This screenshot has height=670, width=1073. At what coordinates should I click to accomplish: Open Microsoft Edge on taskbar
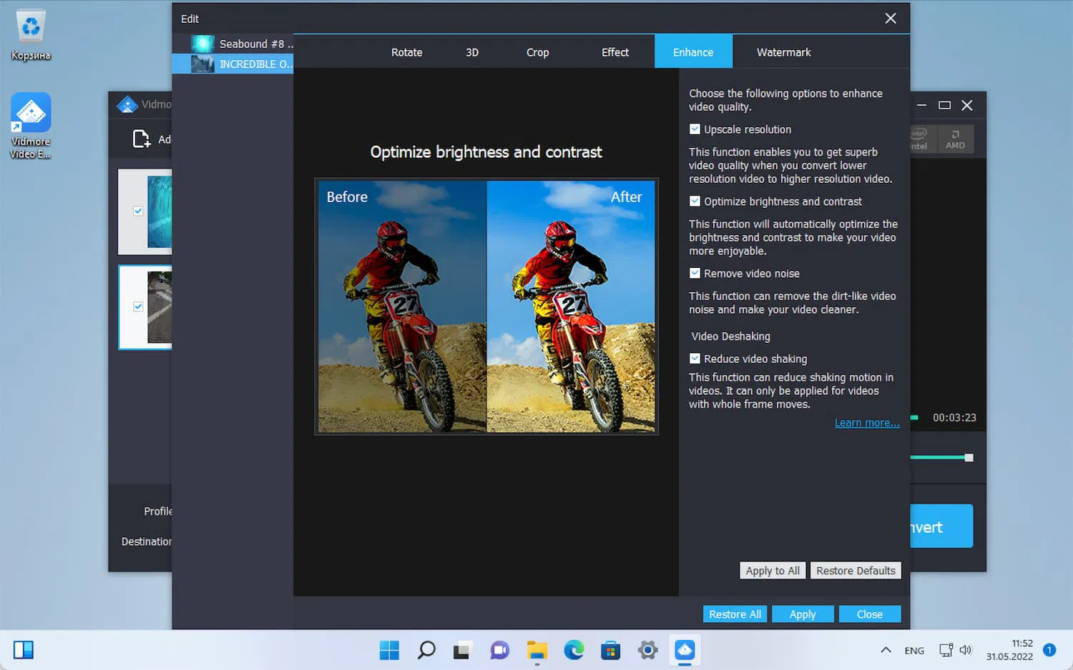coord(574,650)
